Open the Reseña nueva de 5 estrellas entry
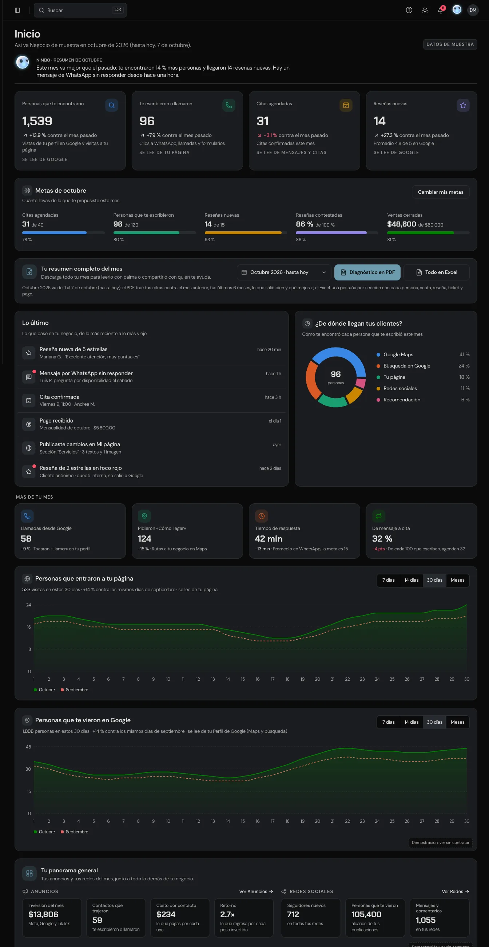The width and height of the screenshot is (489, 947). click(151, 353)
